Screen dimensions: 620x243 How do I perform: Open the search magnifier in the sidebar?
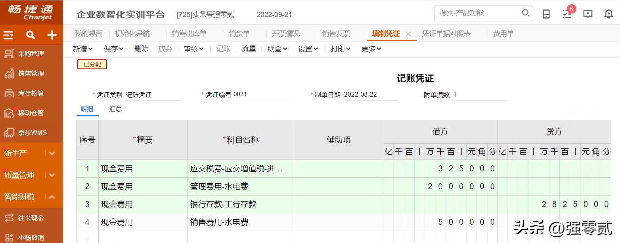point(30,35)
